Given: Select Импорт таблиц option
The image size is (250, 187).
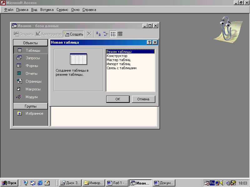Looking at the screenshot, I should (x=130, y=64).
